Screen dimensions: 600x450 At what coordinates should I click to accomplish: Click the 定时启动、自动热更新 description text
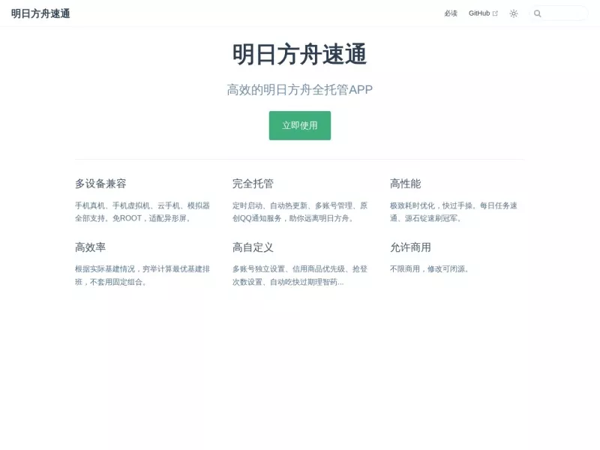pyautogui.click(x=299, y=211)
